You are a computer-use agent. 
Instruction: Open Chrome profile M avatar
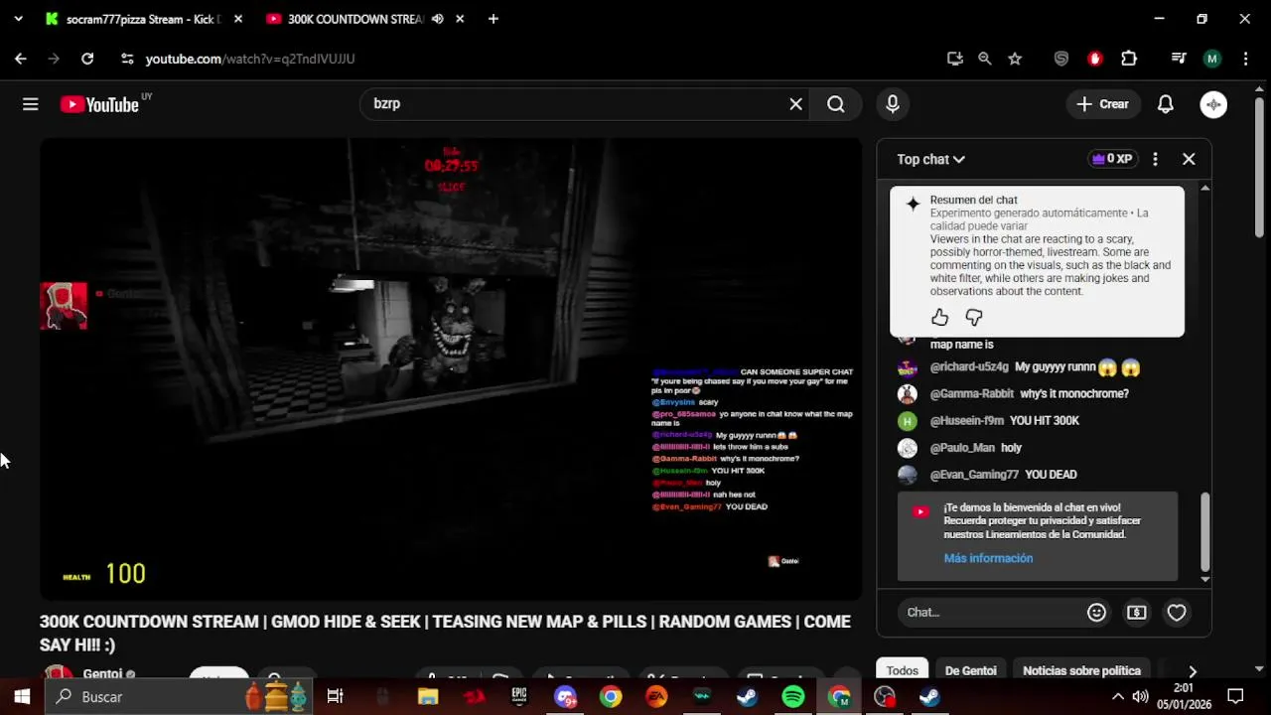[1211, 59]
